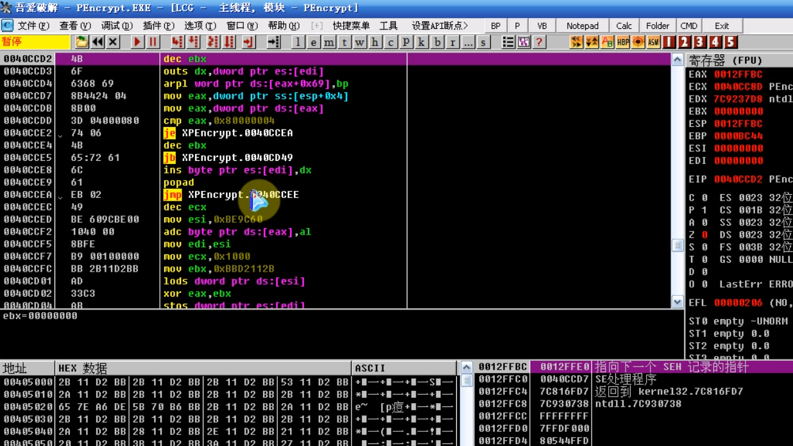
Task: Click red numbered button 1
Action: pyautogui.click(x=669, y=42)
